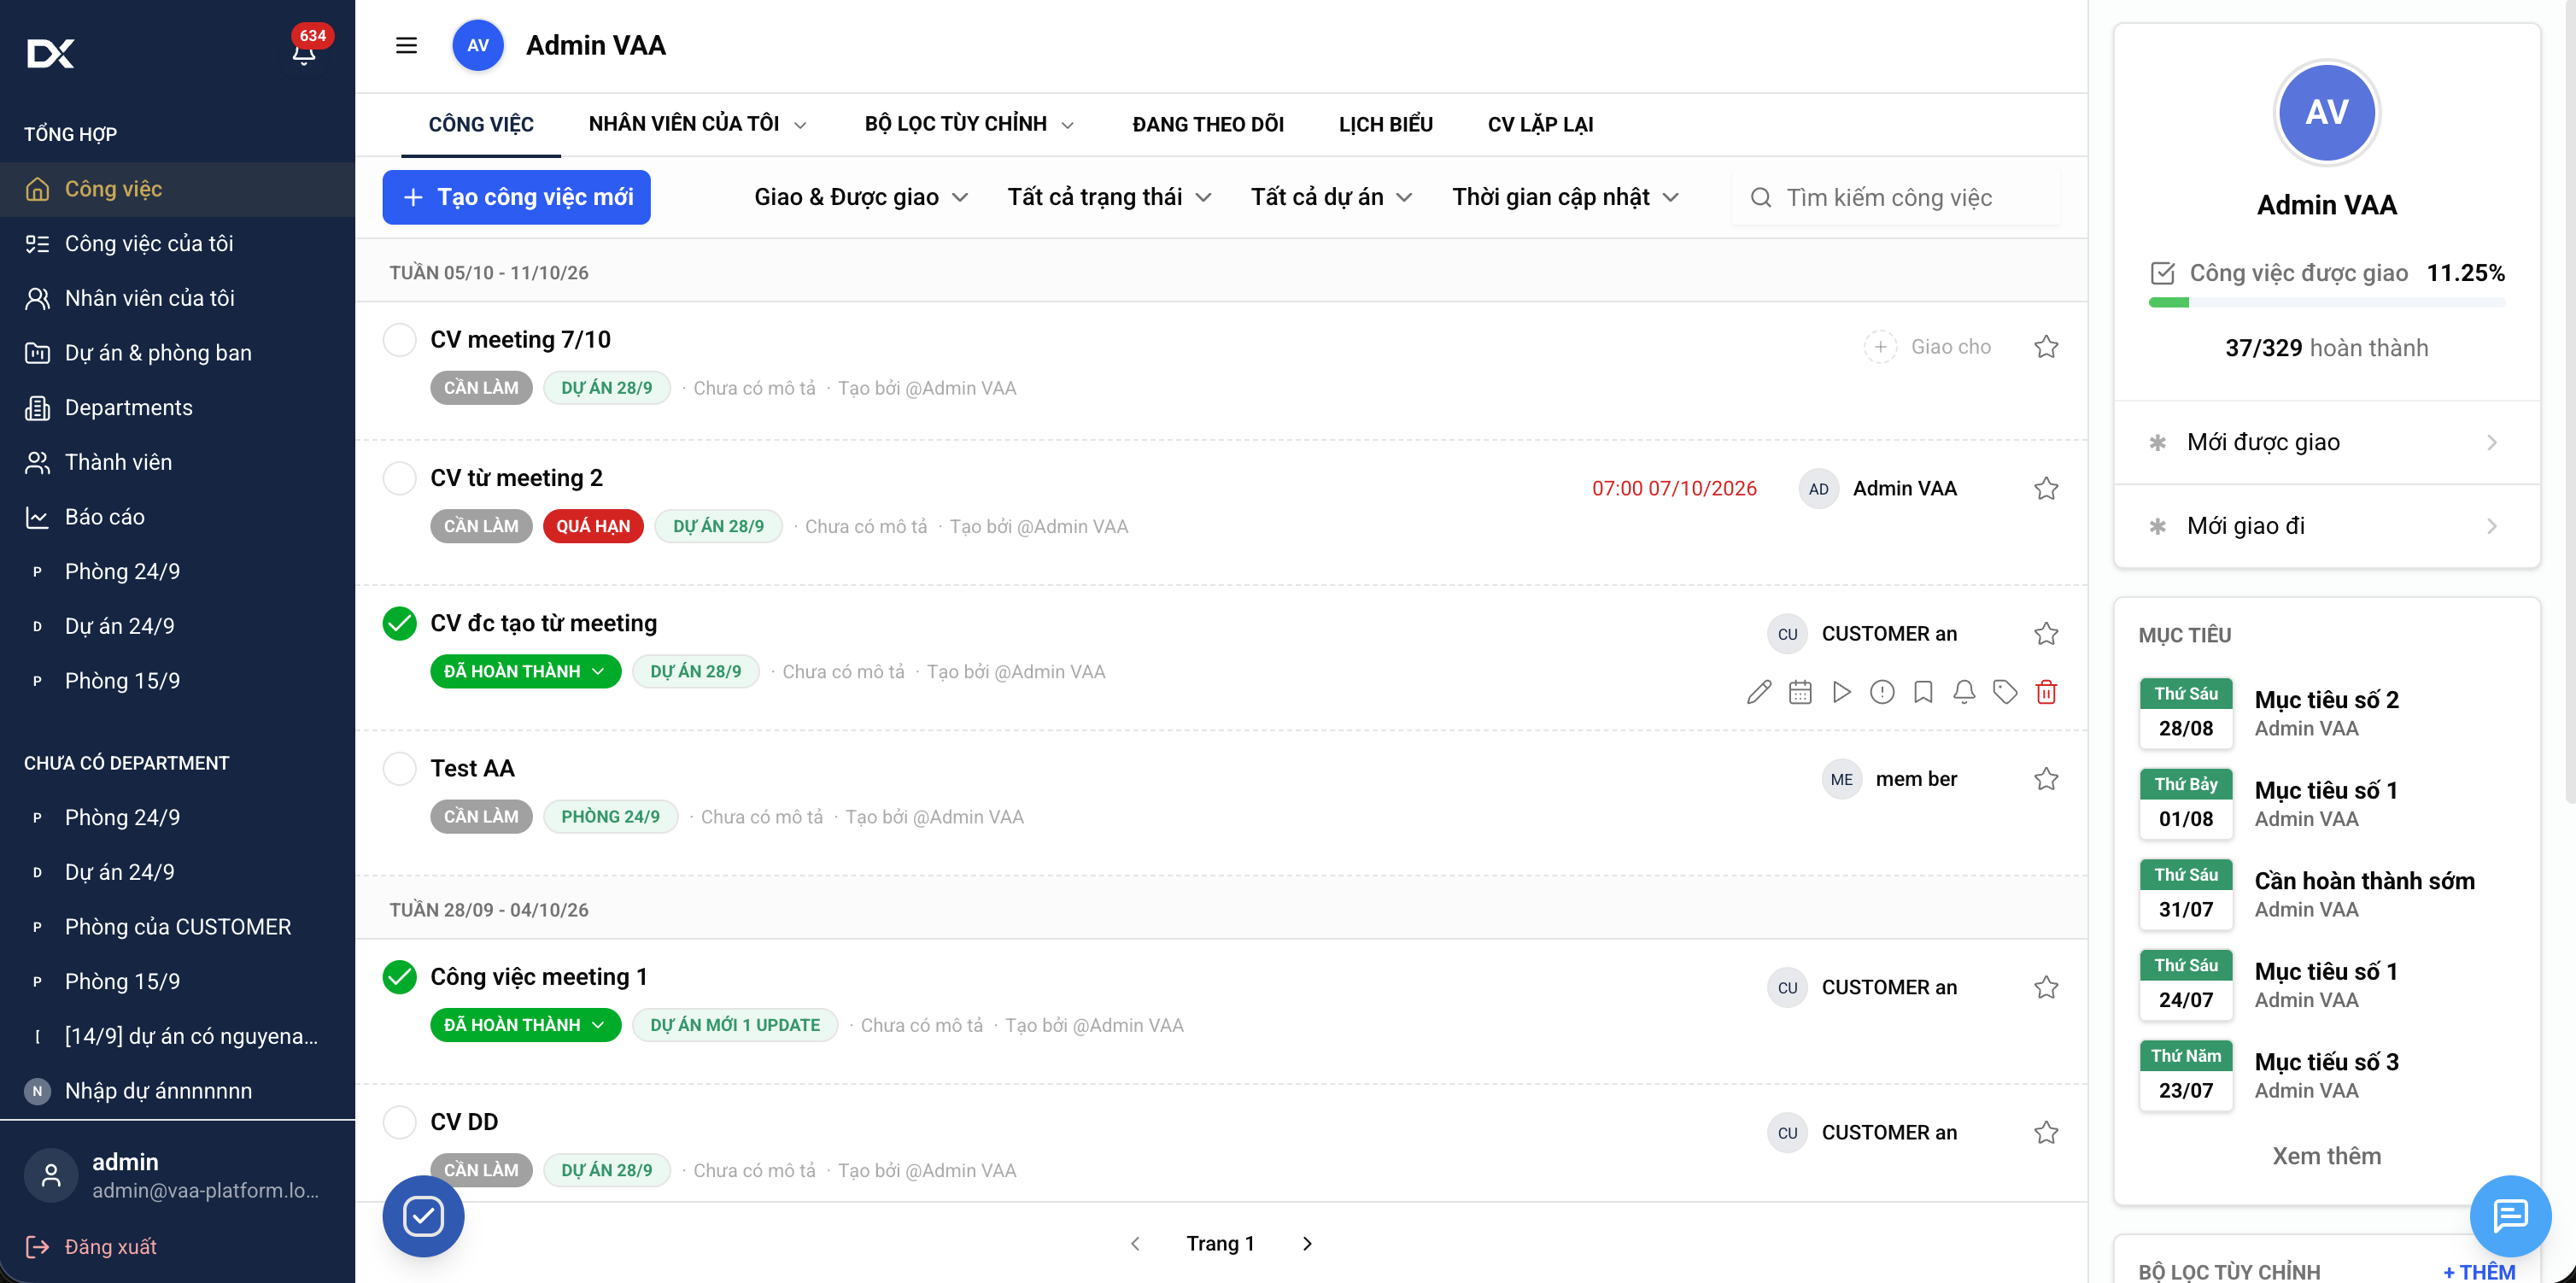Open the notifications bell showing 634
The width and height of the screenshot is (2576, 1283).
(305, 50)
